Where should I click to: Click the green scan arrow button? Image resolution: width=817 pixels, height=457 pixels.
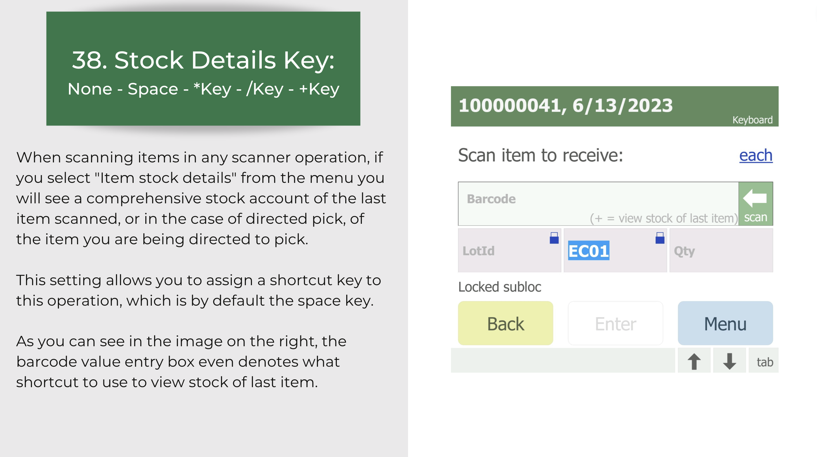click(755, 204)
